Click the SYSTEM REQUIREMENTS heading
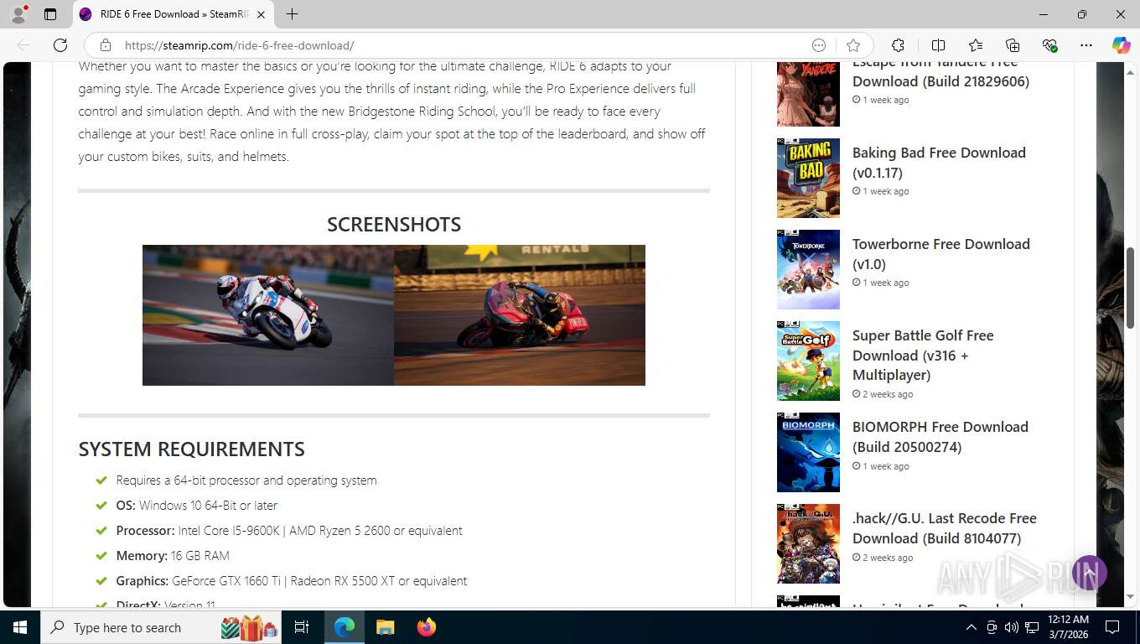This screenshot has height=644, width=1140. pos(191,449)
